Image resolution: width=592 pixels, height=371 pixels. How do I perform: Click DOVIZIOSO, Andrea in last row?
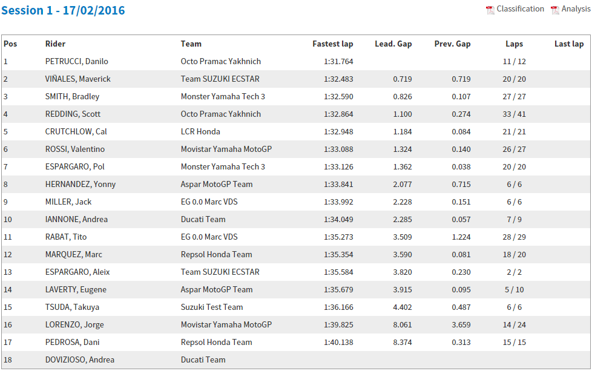point(79,360)
